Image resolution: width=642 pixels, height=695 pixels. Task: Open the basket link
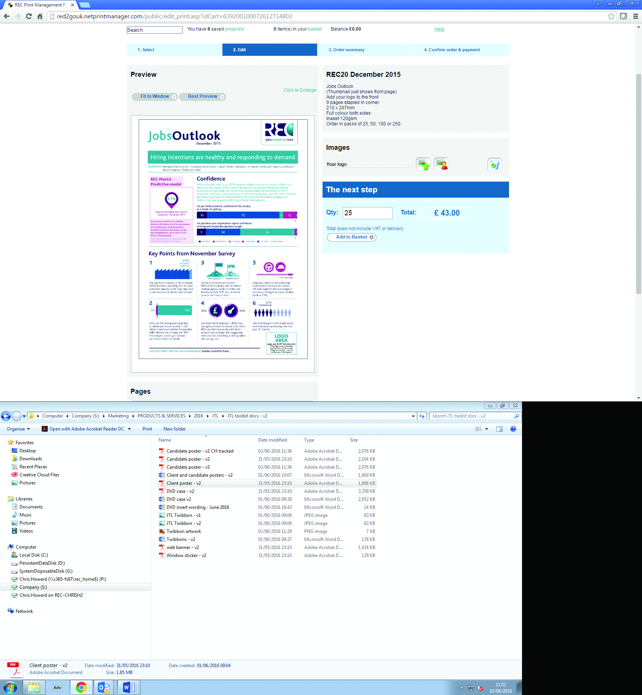tap(315, 29)
